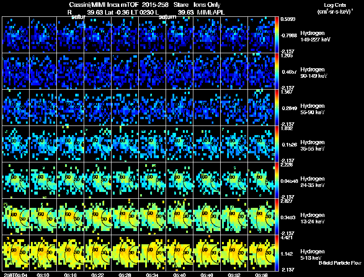Click the '05:58' time axis label

coord(261,275)
